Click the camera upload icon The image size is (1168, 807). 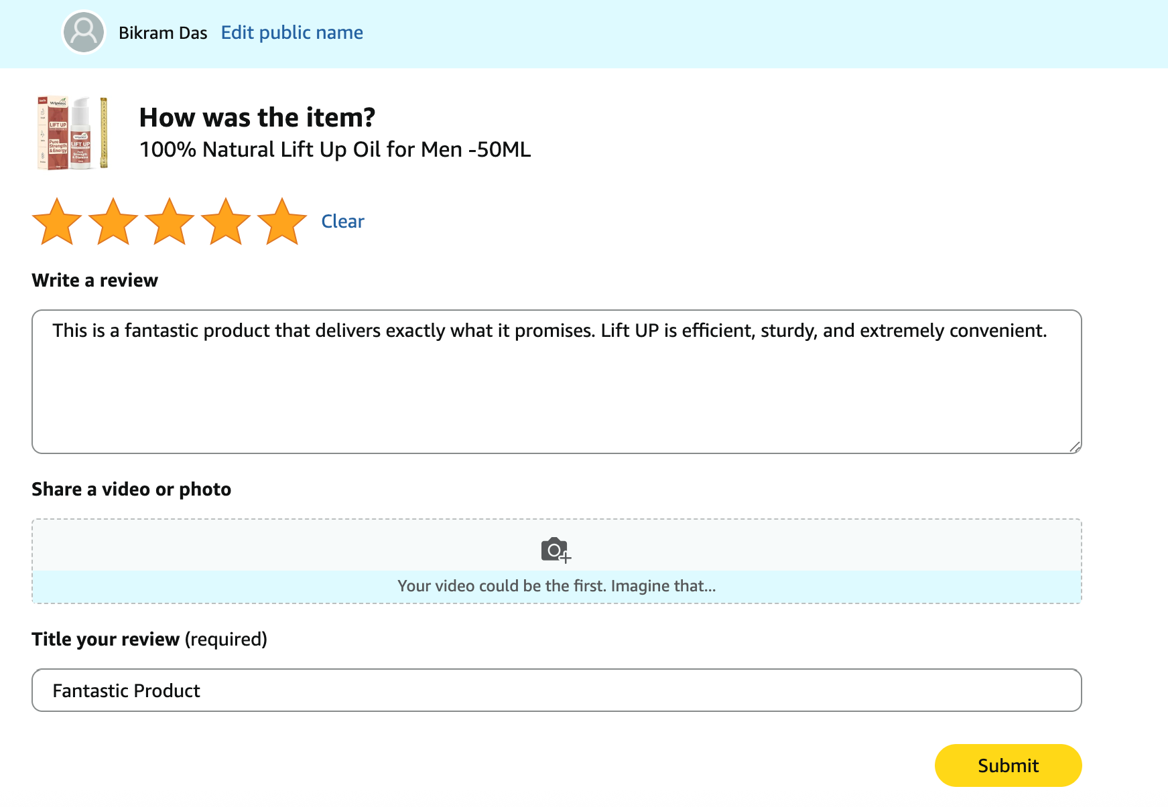[556, 550]
